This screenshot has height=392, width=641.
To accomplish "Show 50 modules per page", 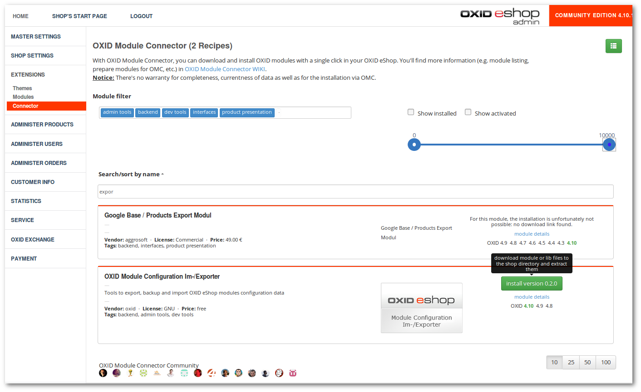I will tap(587, 362).
